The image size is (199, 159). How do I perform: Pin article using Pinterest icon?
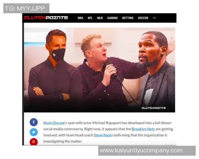tap(33, 142)
